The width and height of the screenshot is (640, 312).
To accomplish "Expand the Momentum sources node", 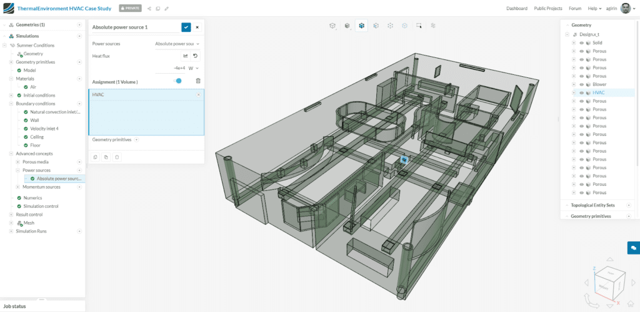I will (x=18, y=187).
